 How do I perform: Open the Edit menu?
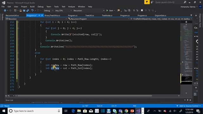(x=9, y=7)
